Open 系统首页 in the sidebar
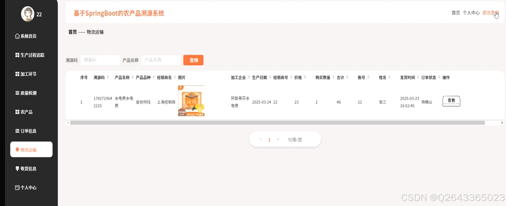506x206 pixels. [26, 36]
